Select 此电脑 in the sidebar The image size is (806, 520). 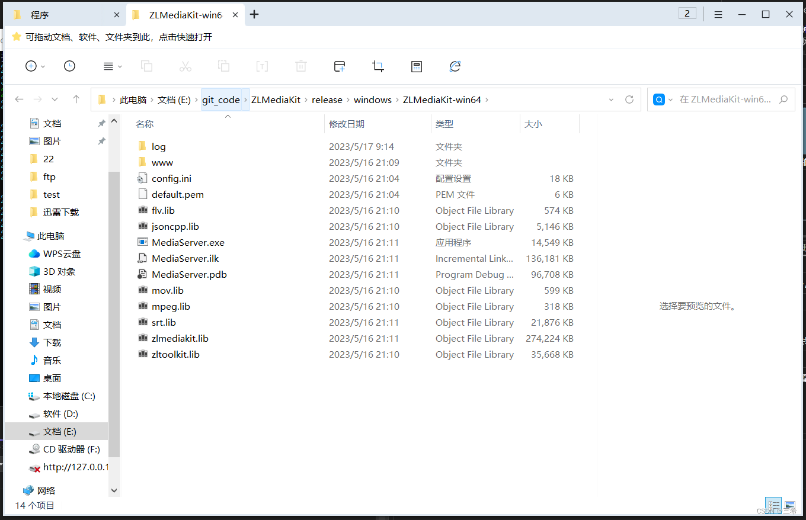(x=50, y=236)
